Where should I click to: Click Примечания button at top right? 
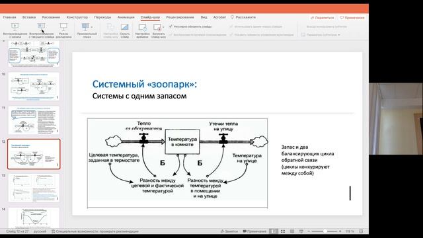point(352,18)
